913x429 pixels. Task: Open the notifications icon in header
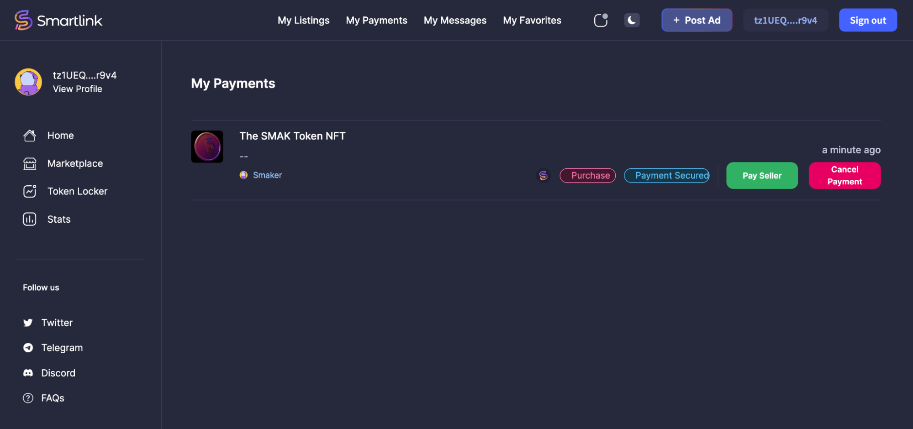coord(601,20)
